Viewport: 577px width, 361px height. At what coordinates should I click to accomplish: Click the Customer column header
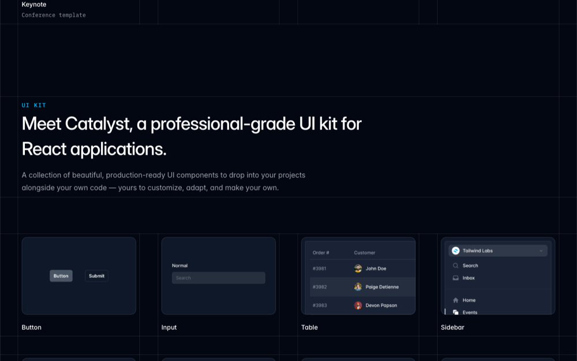tap(365, 253)
